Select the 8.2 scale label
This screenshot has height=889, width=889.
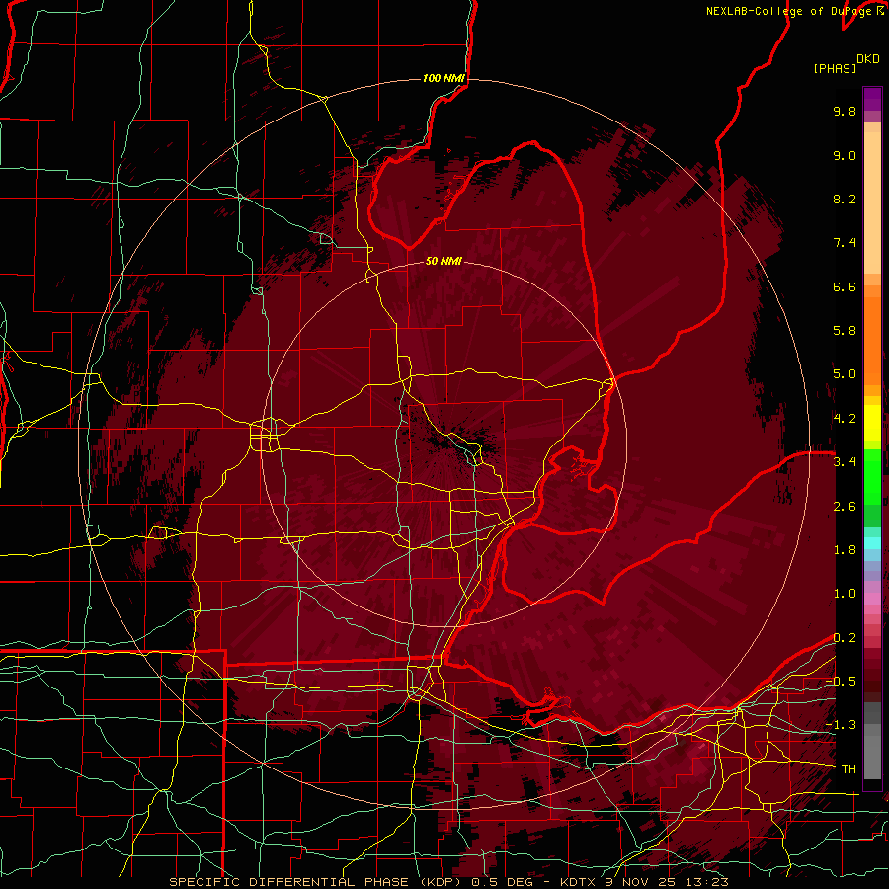tap(845, 199)
